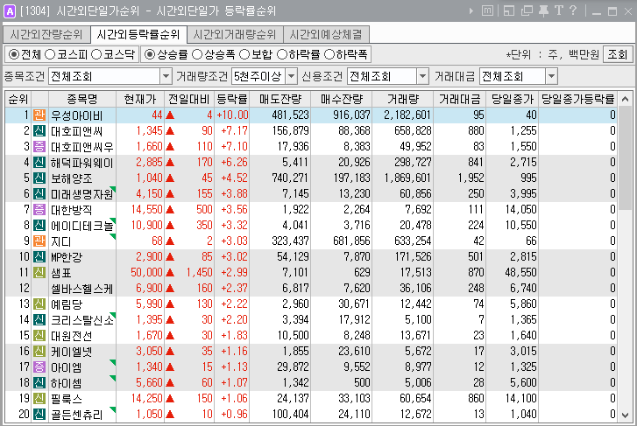Select the 셀바스헬스케 stock name
Image resolution: width=637 pixels, height=426 pixels.
(81, 289)
